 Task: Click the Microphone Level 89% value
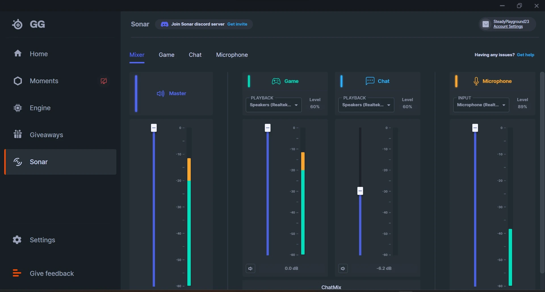pos(522,107)
